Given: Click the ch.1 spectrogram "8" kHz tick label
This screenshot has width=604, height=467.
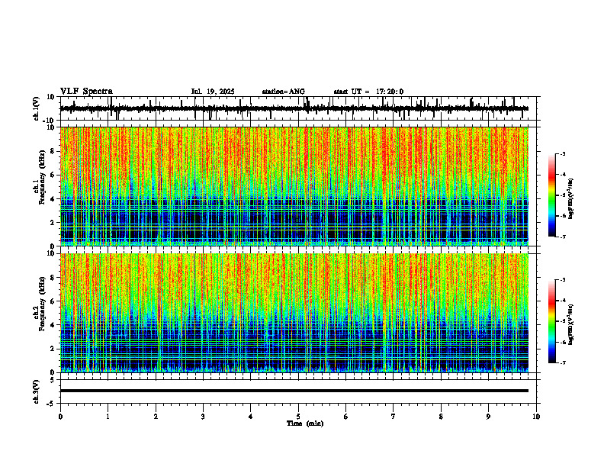Looking at the screenshot, I should pos(53,151).
